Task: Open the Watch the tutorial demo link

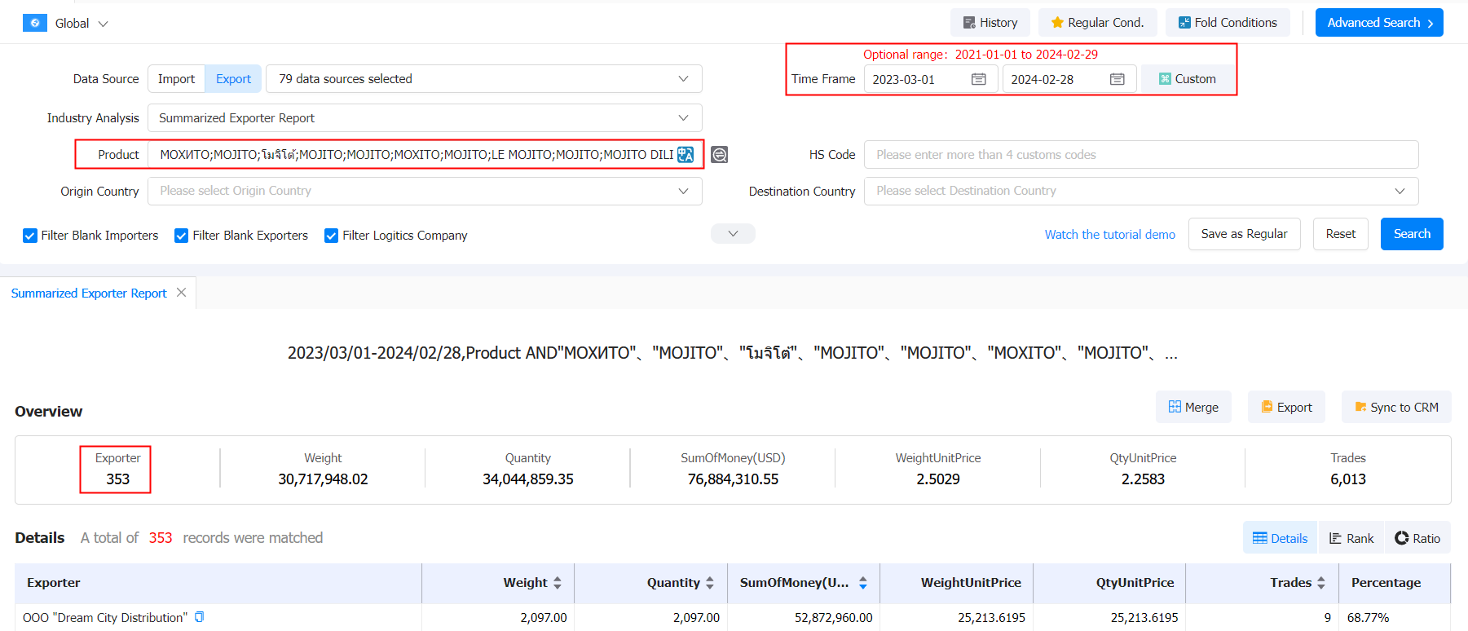Action: (1109, 235)
